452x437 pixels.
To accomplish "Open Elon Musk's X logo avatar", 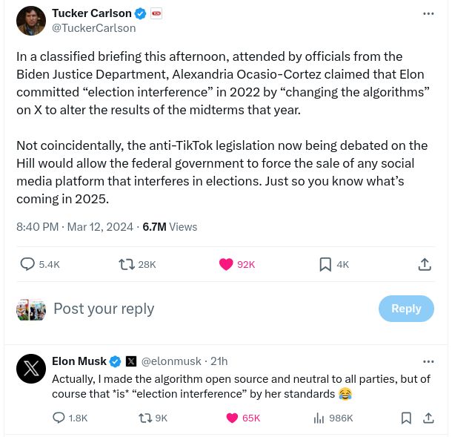I will (x=31, y=368).
